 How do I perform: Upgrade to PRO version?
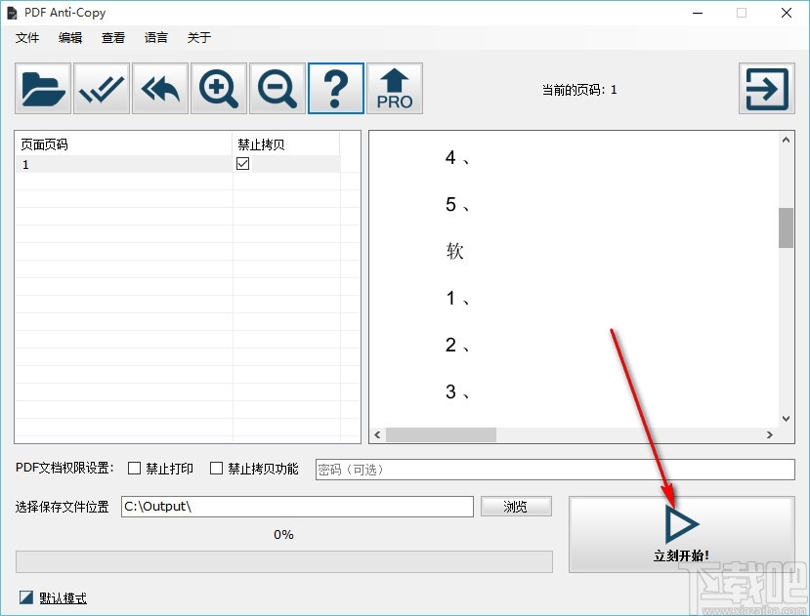394,88
